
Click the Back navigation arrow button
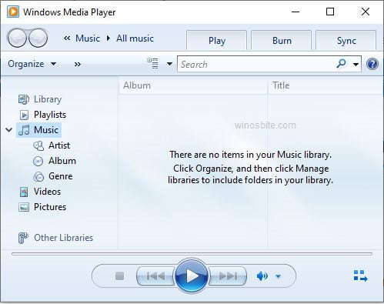point(17,38)
